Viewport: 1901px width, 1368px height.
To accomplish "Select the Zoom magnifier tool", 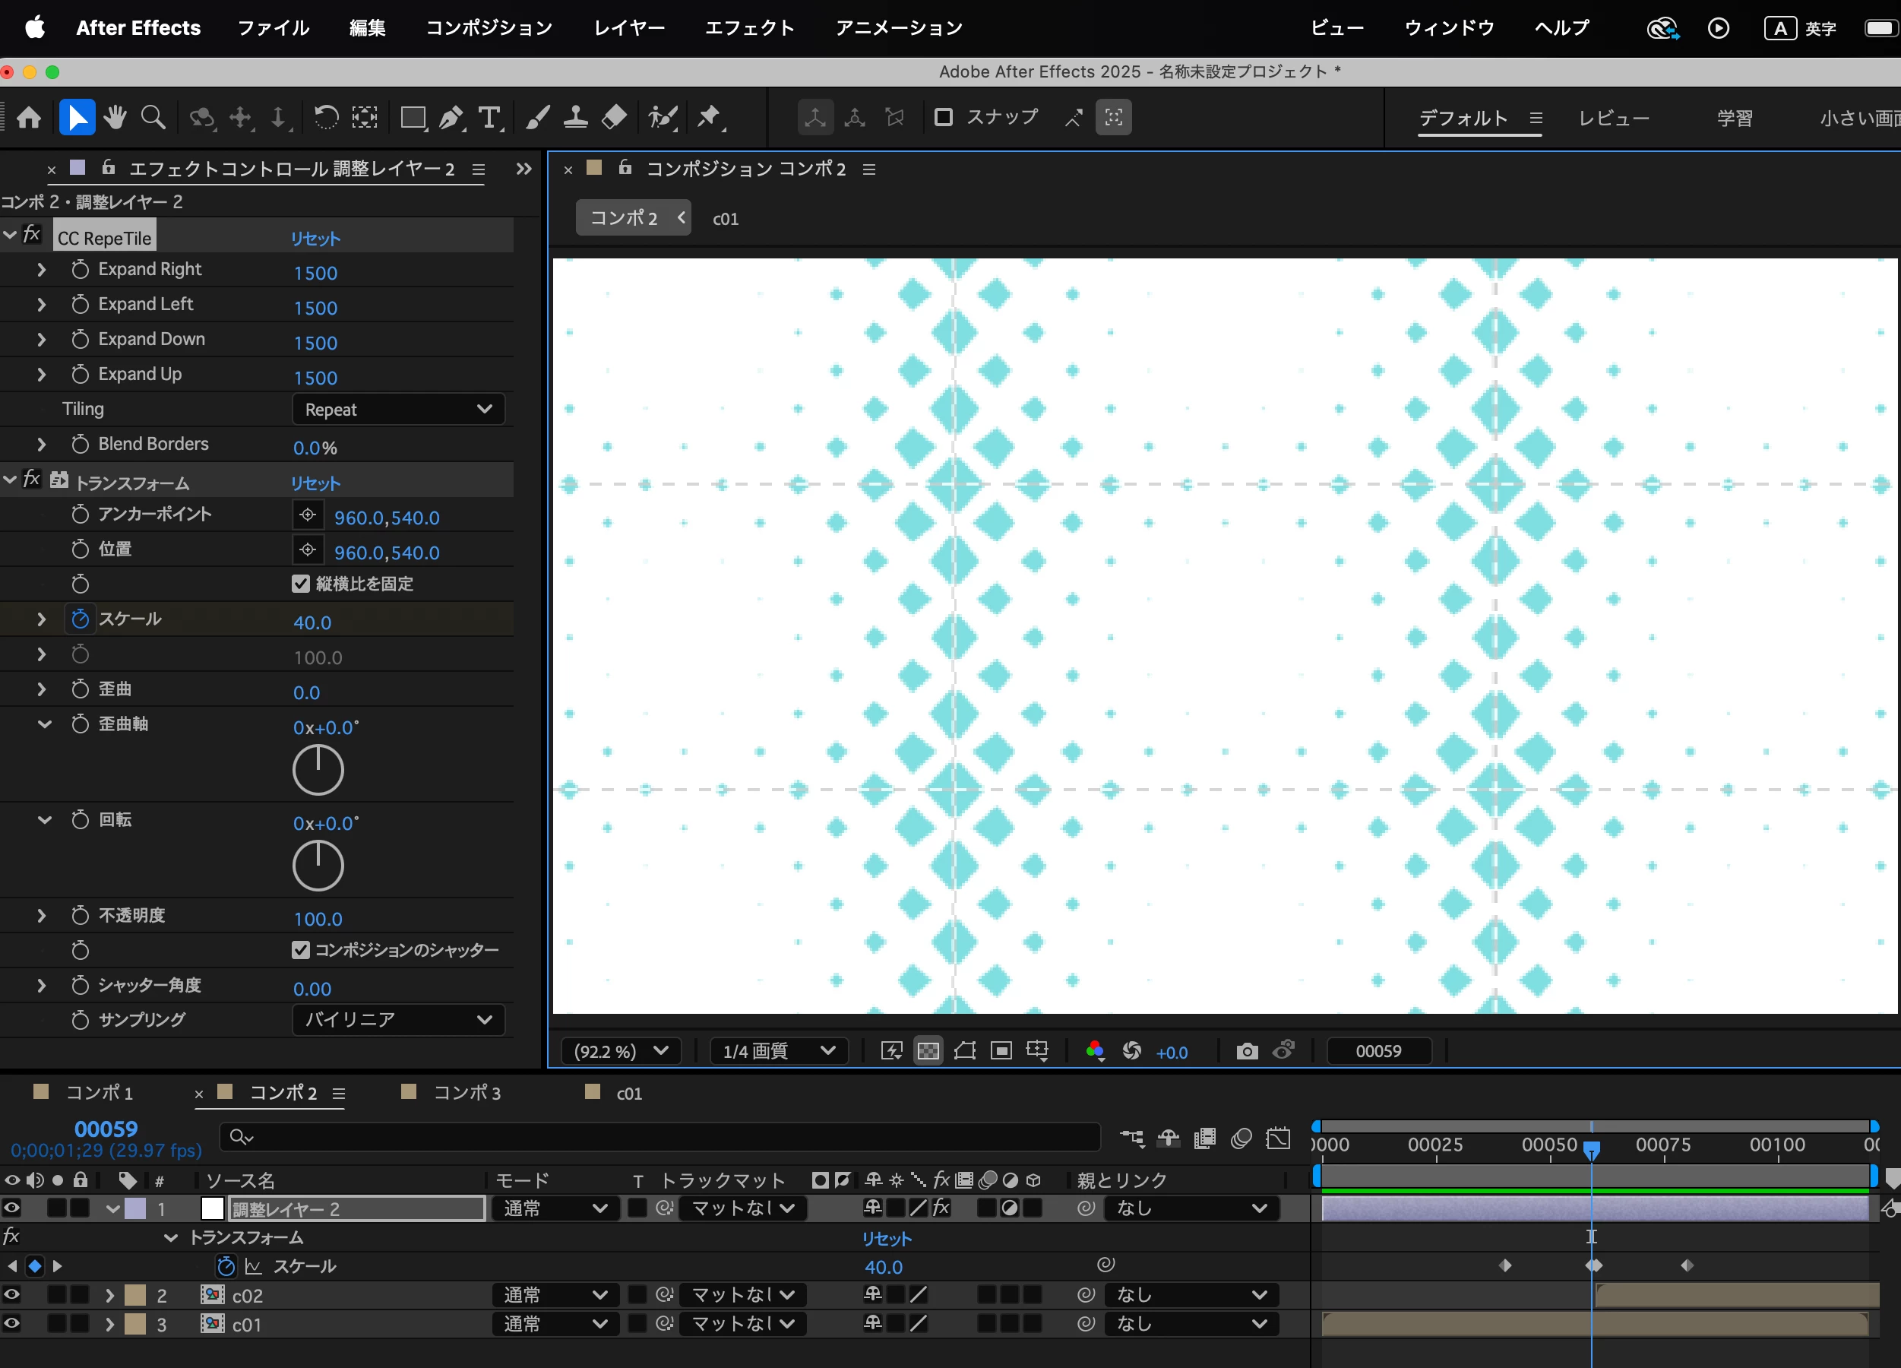I will (x=153, y=117).
